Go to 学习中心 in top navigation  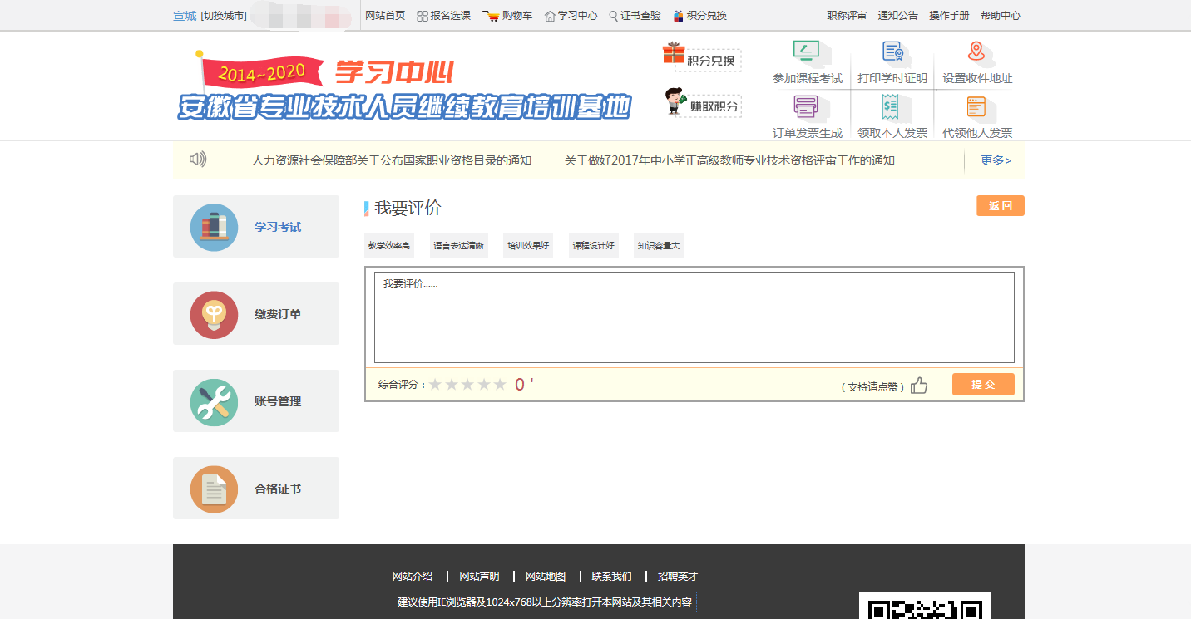pyautogui.click(x=571, y=16)
